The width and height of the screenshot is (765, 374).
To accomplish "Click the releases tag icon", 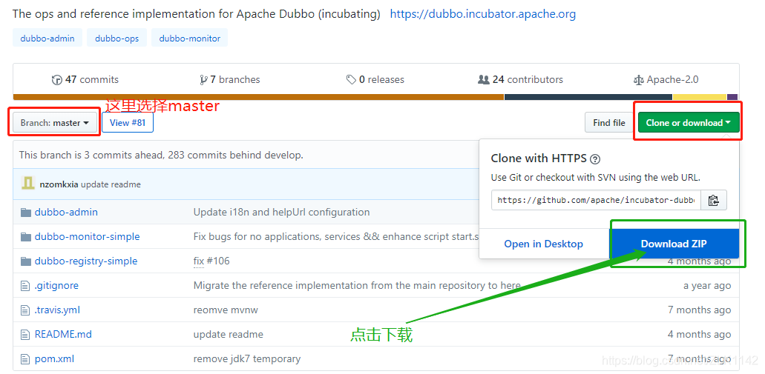I will point(351,80).
